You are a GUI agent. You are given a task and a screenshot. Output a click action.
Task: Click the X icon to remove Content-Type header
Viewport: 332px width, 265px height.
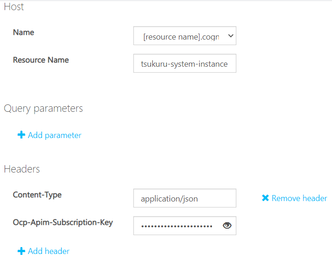click(265, 198)
